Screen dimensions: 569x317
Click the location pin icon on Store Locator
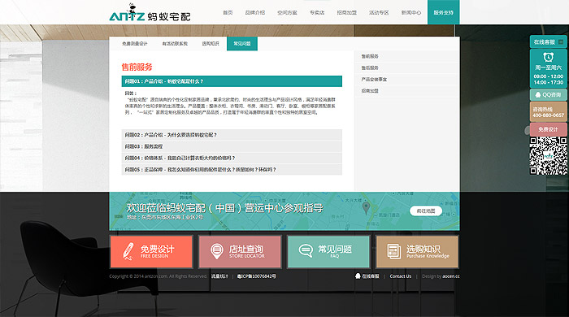pyautogui.click(x=217, y=251)
